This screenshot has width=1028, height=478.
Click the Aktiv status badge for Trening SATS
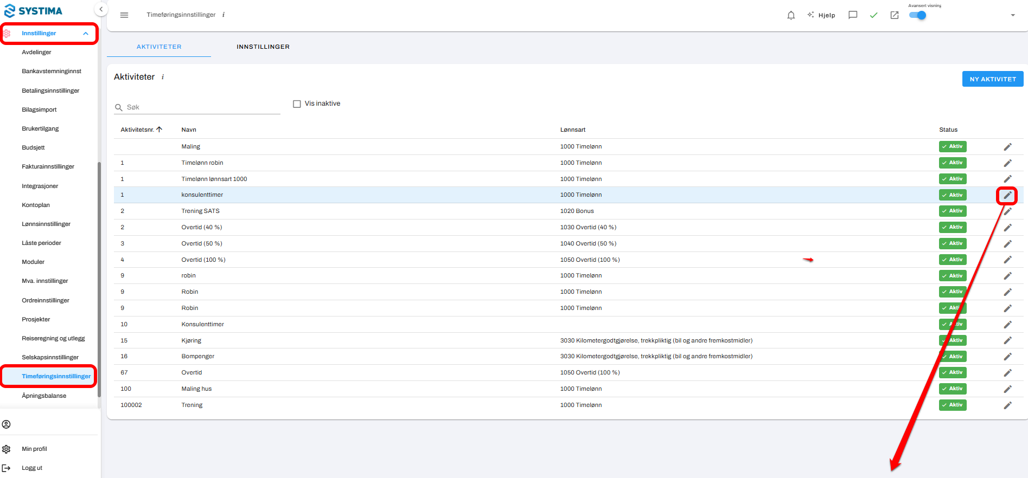953,211
